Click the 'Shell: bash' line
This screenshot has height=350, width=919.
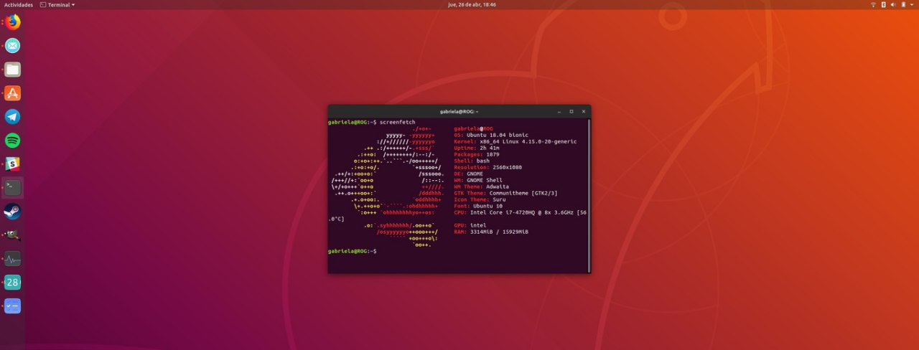pyautogui.click(x=472, y=161)
